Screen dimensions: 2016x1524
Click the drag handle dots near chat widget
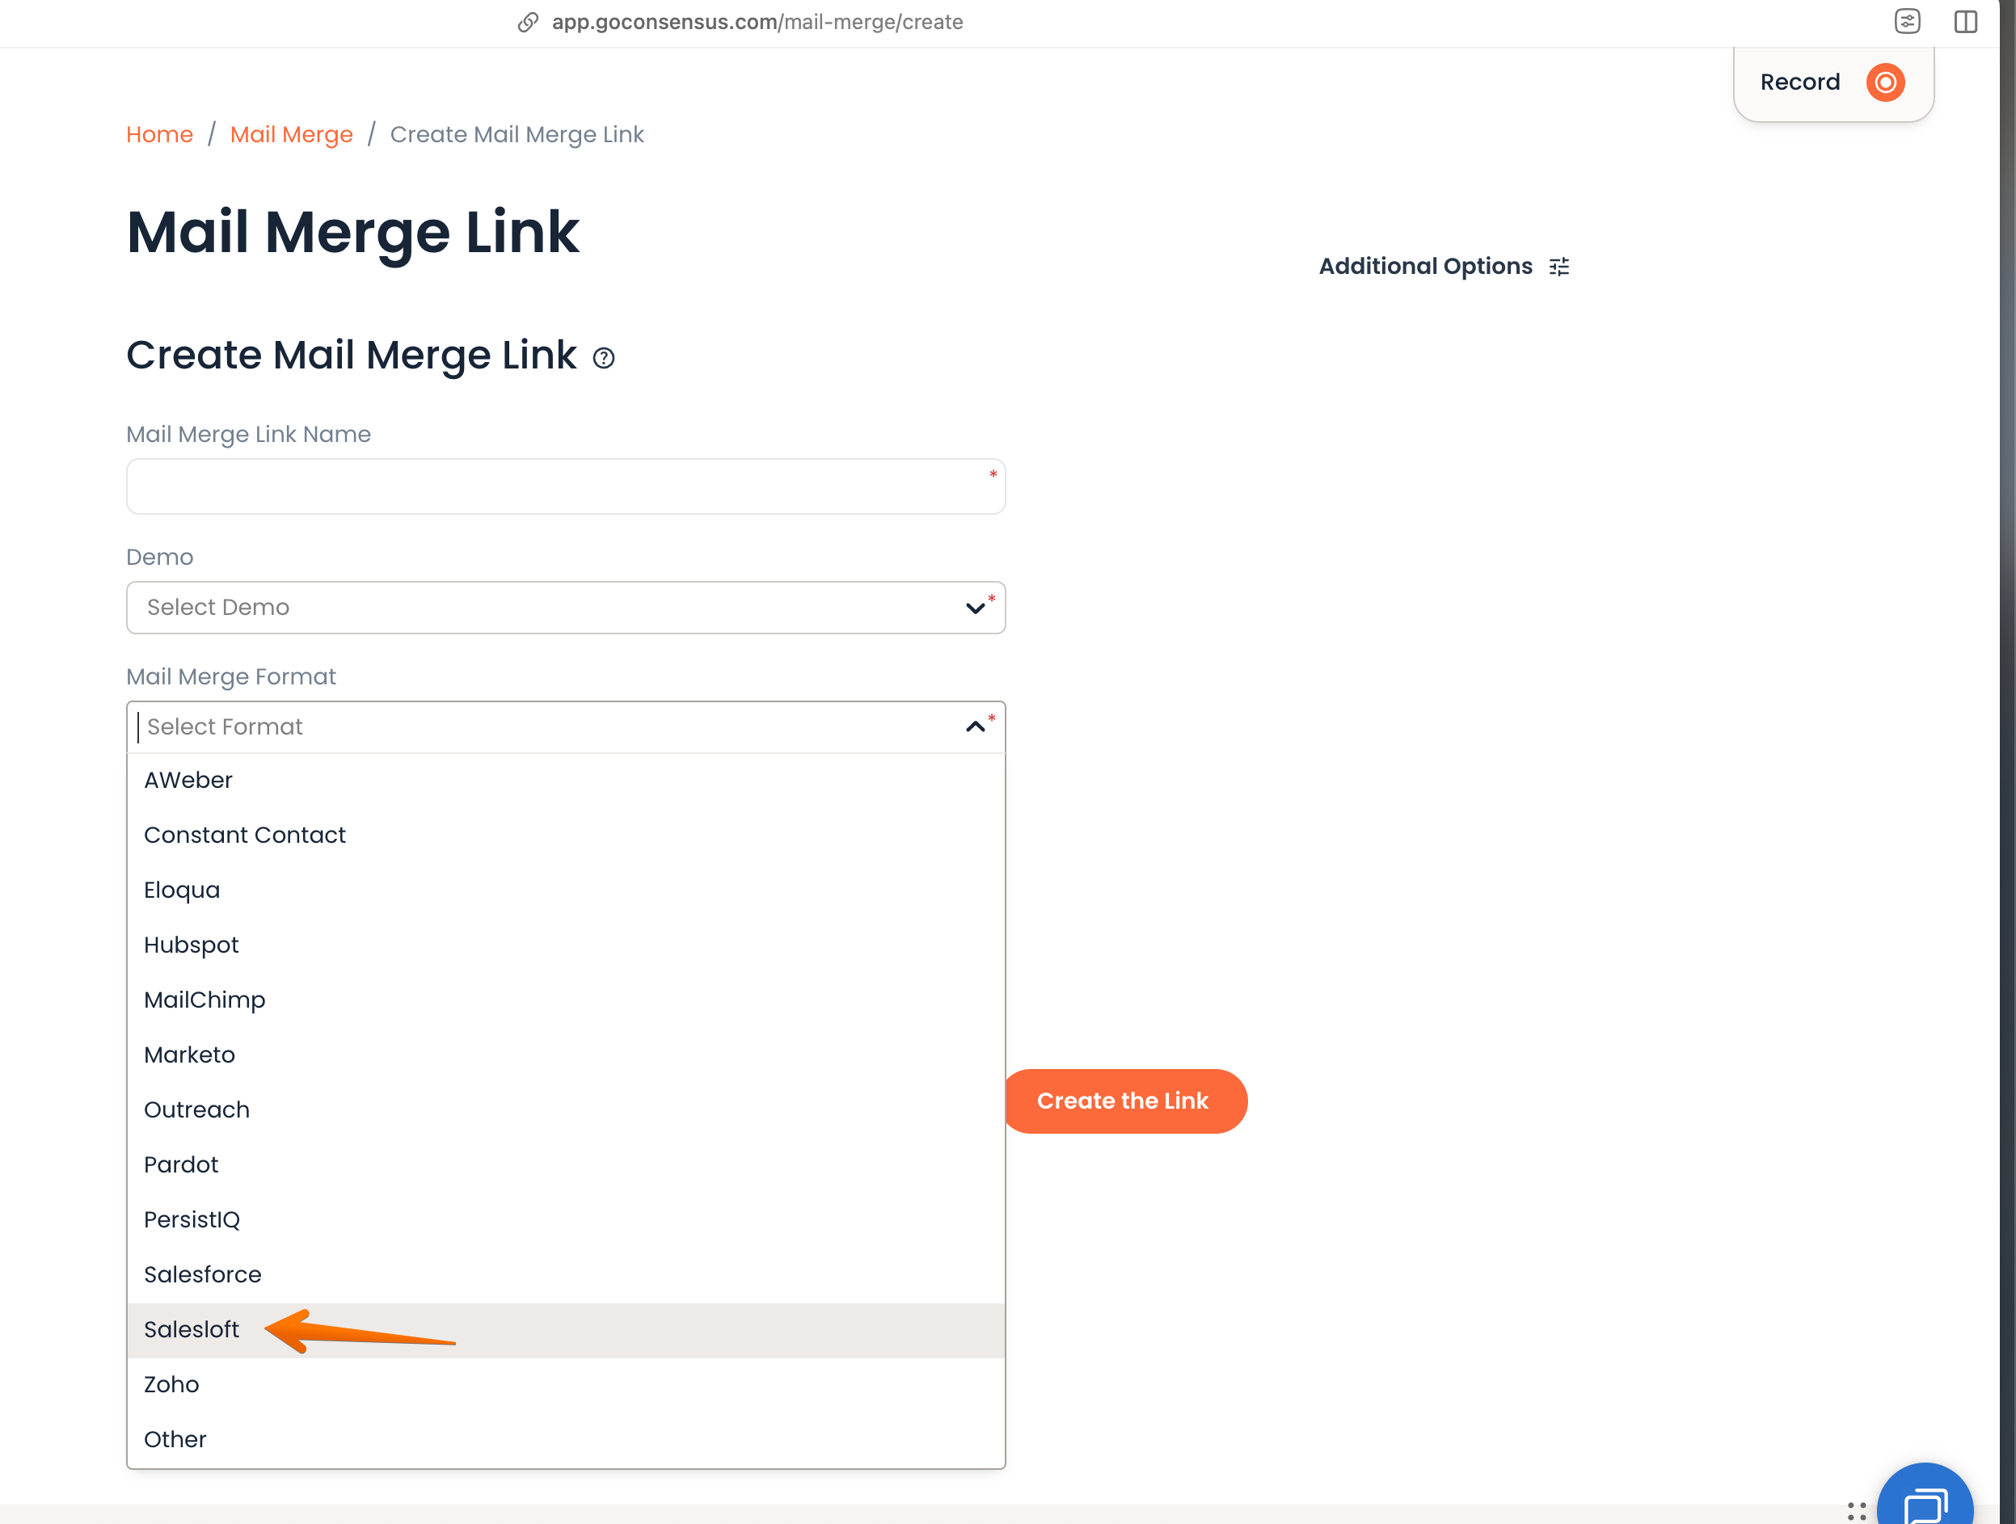[x=1857, y=1511]
